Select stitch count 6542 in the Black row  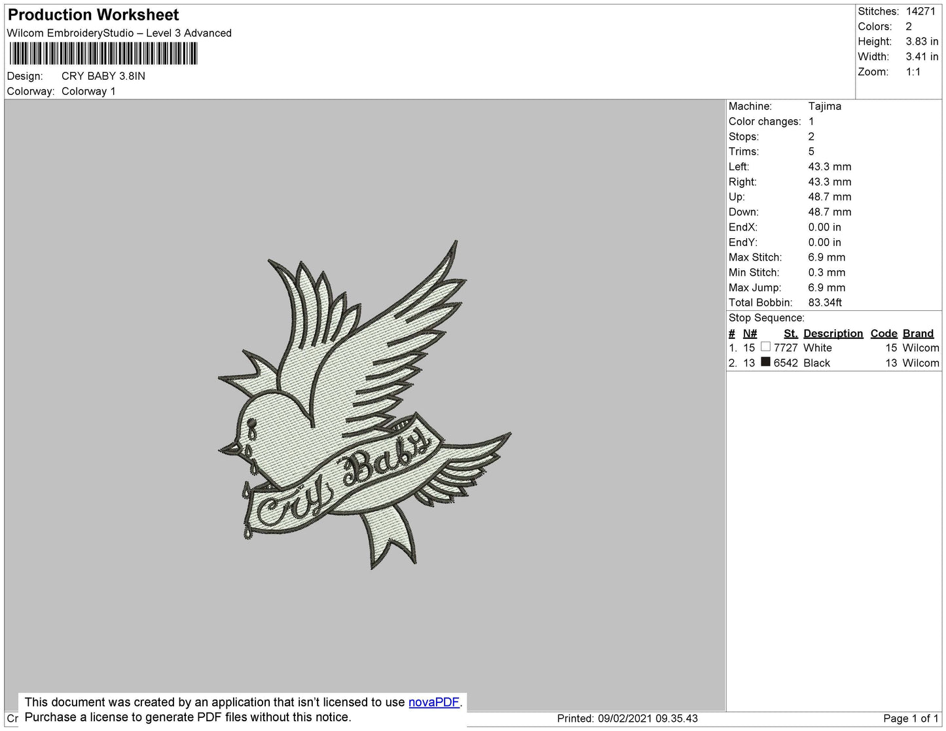pos(786,363)
